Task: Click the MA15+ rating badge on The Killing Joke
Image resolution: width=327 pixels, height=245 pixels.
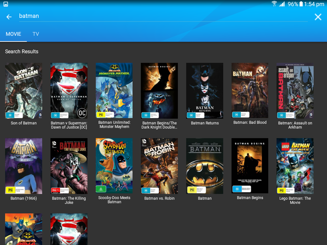Action: 60,190
